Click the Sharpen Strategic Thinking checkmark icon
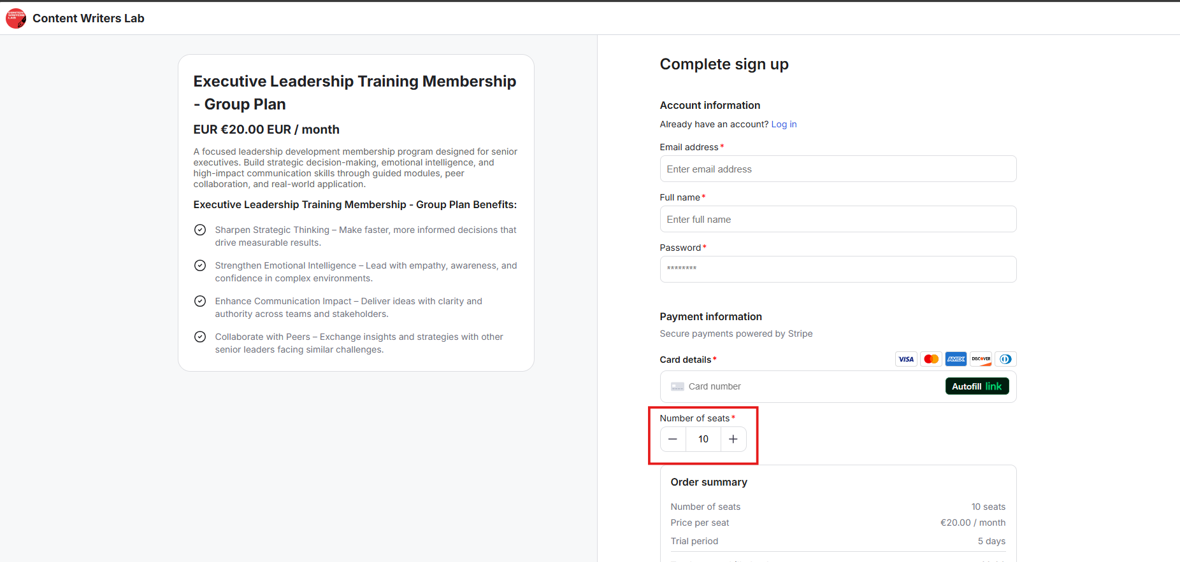Screen dimensions: 1180x562 (x=200, y=230)
